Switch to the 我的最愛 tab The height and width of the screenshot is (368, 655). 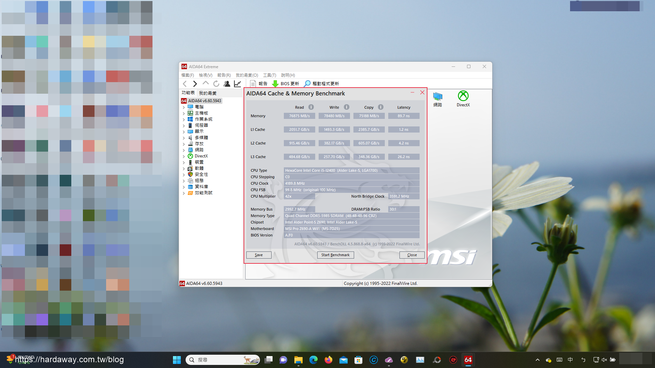208,93
